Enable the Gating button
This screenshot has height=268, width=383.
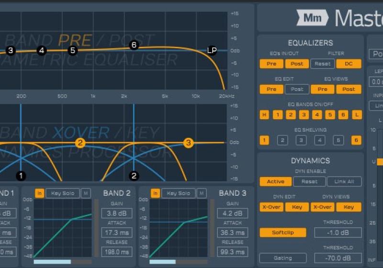click(283, 258)
